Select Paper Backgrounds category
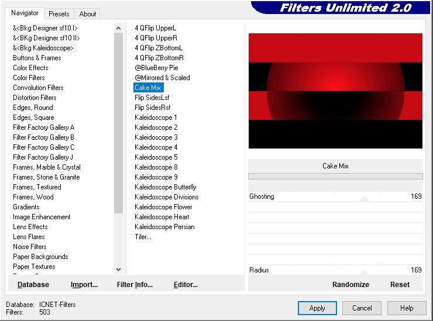The image size is (433, 321). 40,257
